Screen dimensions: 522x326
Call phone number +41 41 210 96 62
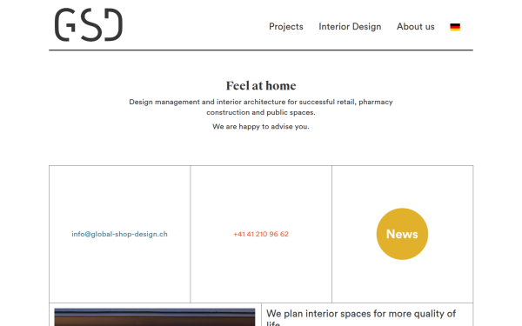261,234
